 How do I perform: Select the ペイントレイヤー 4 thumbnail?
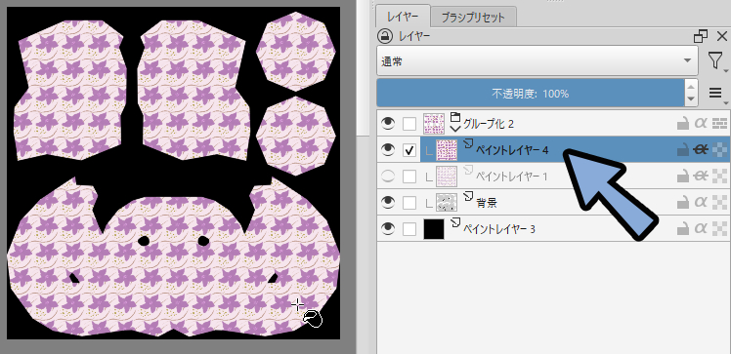point(447,150)
